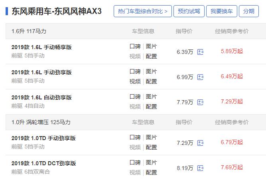Click 1.6升 117马力 group header

(29, 31)
